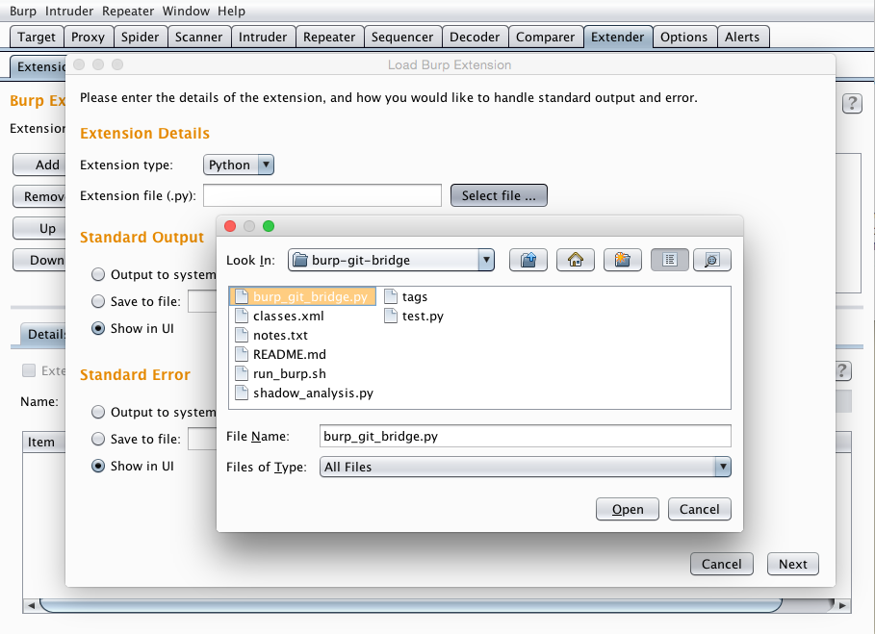Switch to the Proxy tab
875x634 pixels.
[89, 37]
